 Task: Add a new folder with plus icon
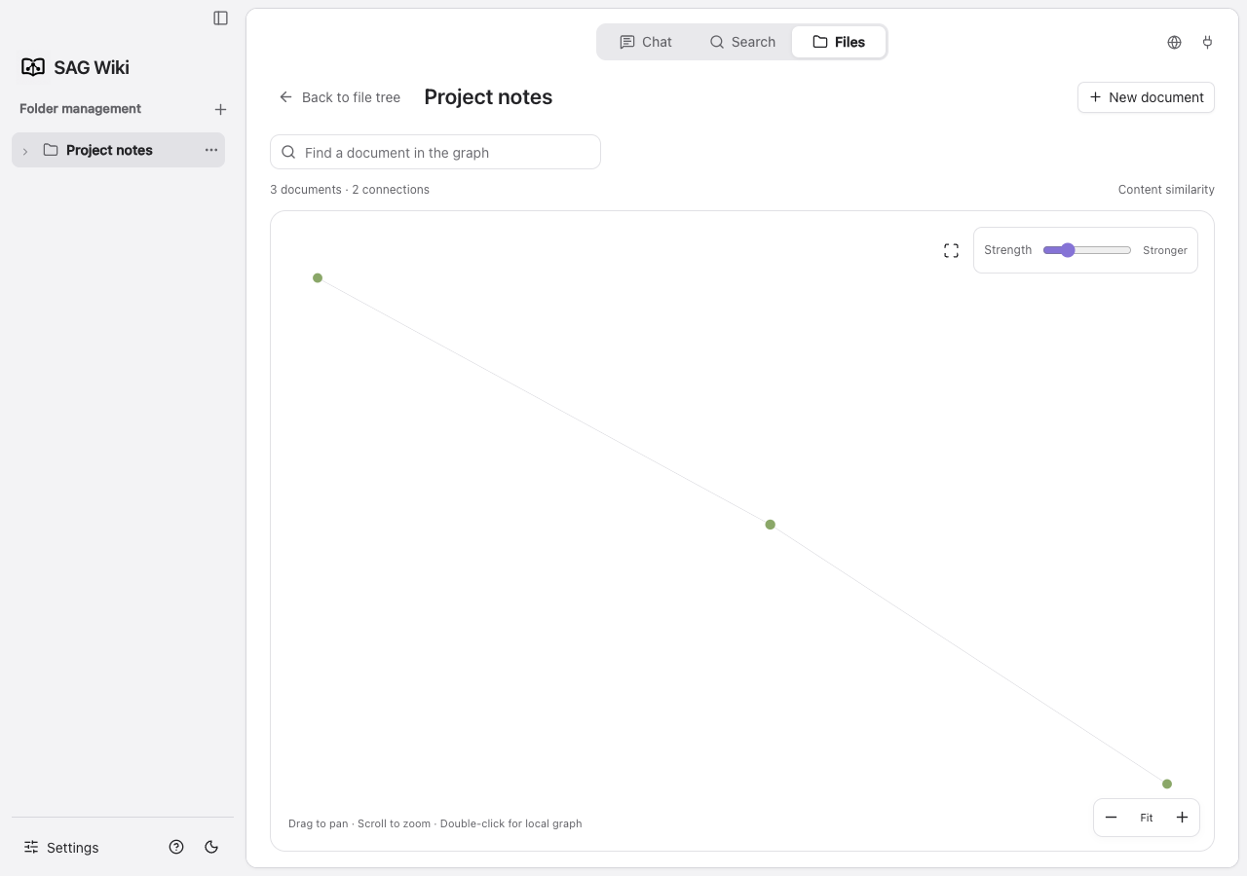pyautogui.click(x=220, y=109)
